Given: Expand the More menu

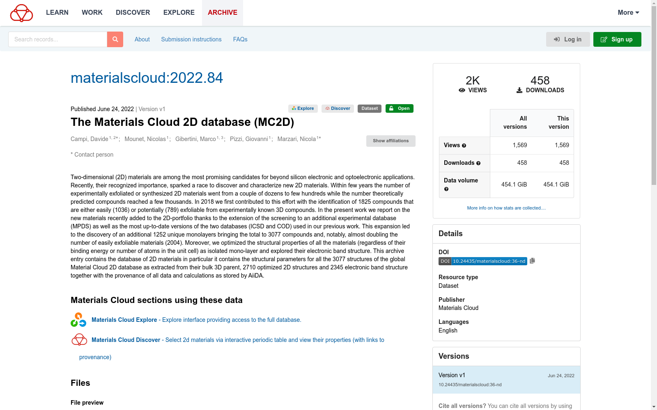Looking at the screenshot, I should click(628, 13).
